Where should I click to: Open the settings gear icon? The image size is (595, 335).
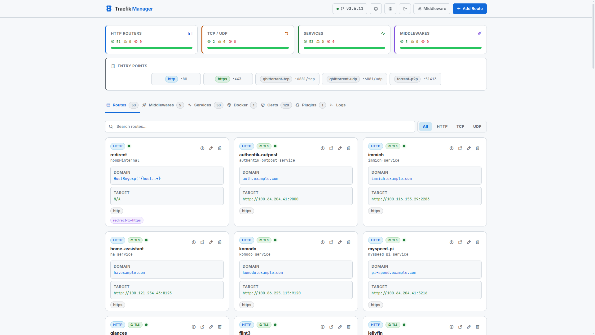point(390,9)
